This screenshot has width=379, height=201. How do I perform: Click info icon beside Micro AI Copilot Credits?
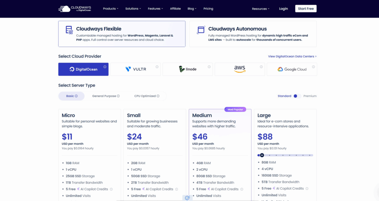pos(111,189)
